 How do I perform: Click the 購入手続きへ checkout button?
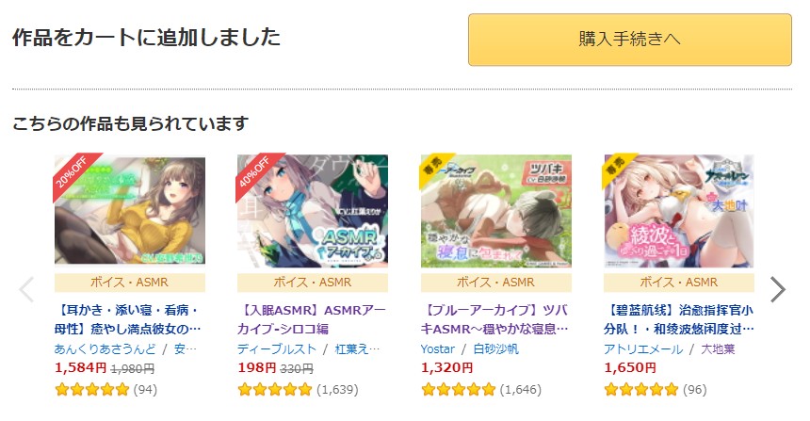(x=629, y=40)
